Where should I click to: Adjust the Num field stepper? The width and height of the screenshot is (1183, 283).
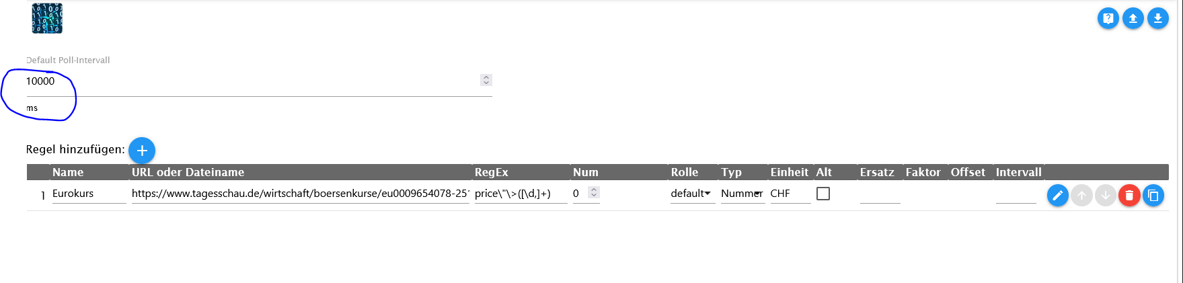point(594,193)
